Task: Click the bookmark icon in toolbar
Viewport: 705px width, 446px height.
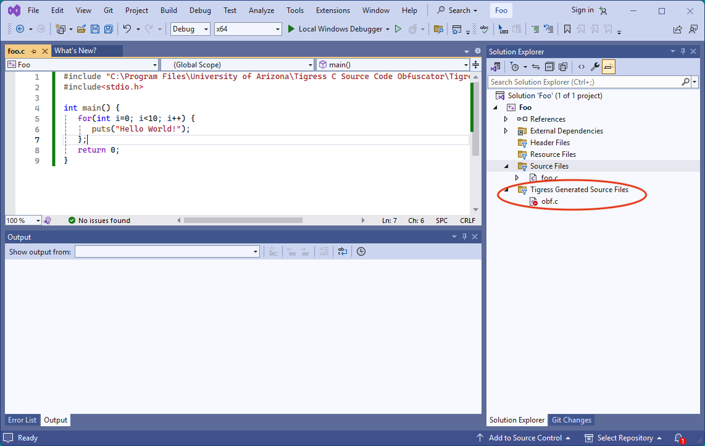Action: point(567,29)
